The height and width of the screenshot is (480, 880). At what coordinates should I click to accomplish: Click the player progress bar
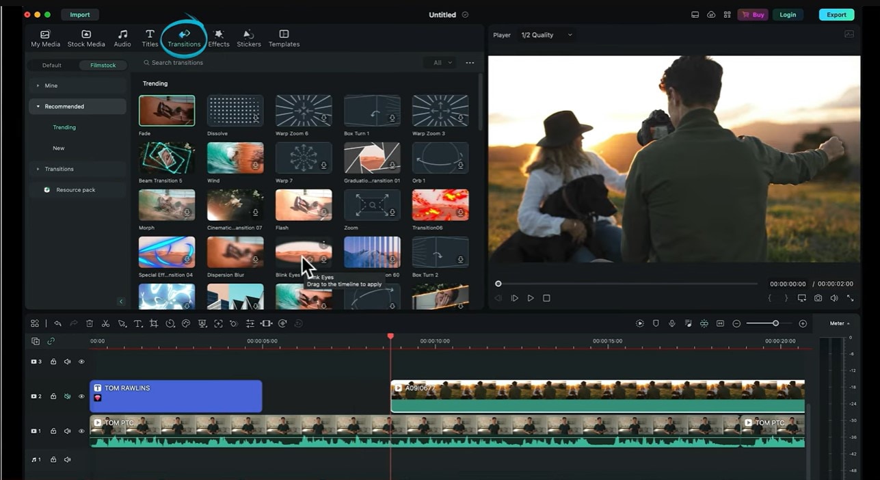627,284
